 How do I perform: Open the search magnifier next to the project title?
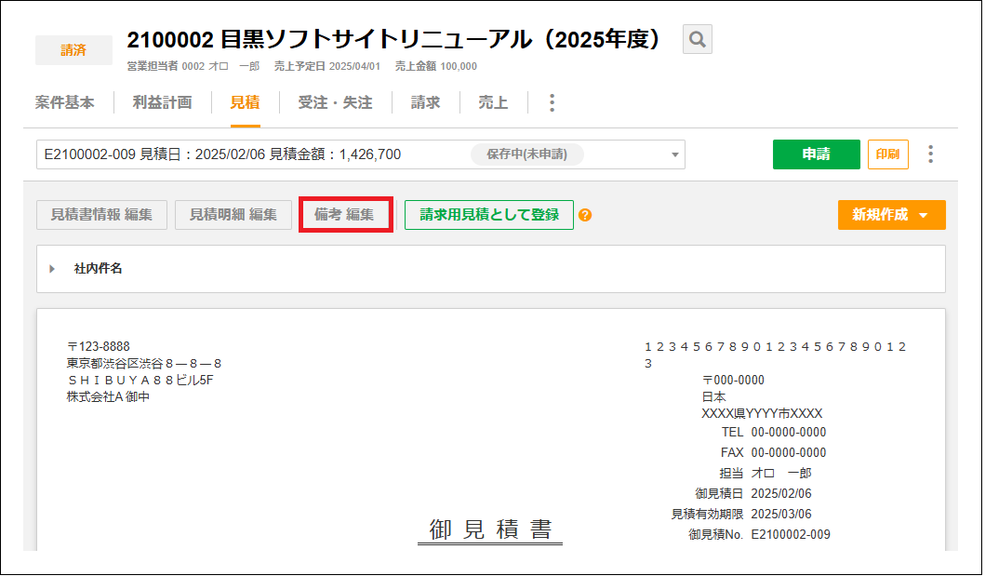point(696,39)
